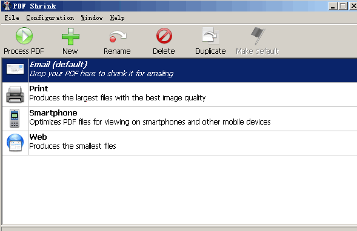
Task: Select the "Smartphone" preset title
Action: (53, 113)
